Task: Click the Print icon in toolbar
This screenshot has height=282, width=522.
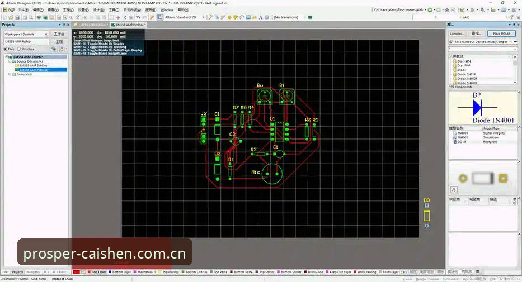Action: coord(25,17)
